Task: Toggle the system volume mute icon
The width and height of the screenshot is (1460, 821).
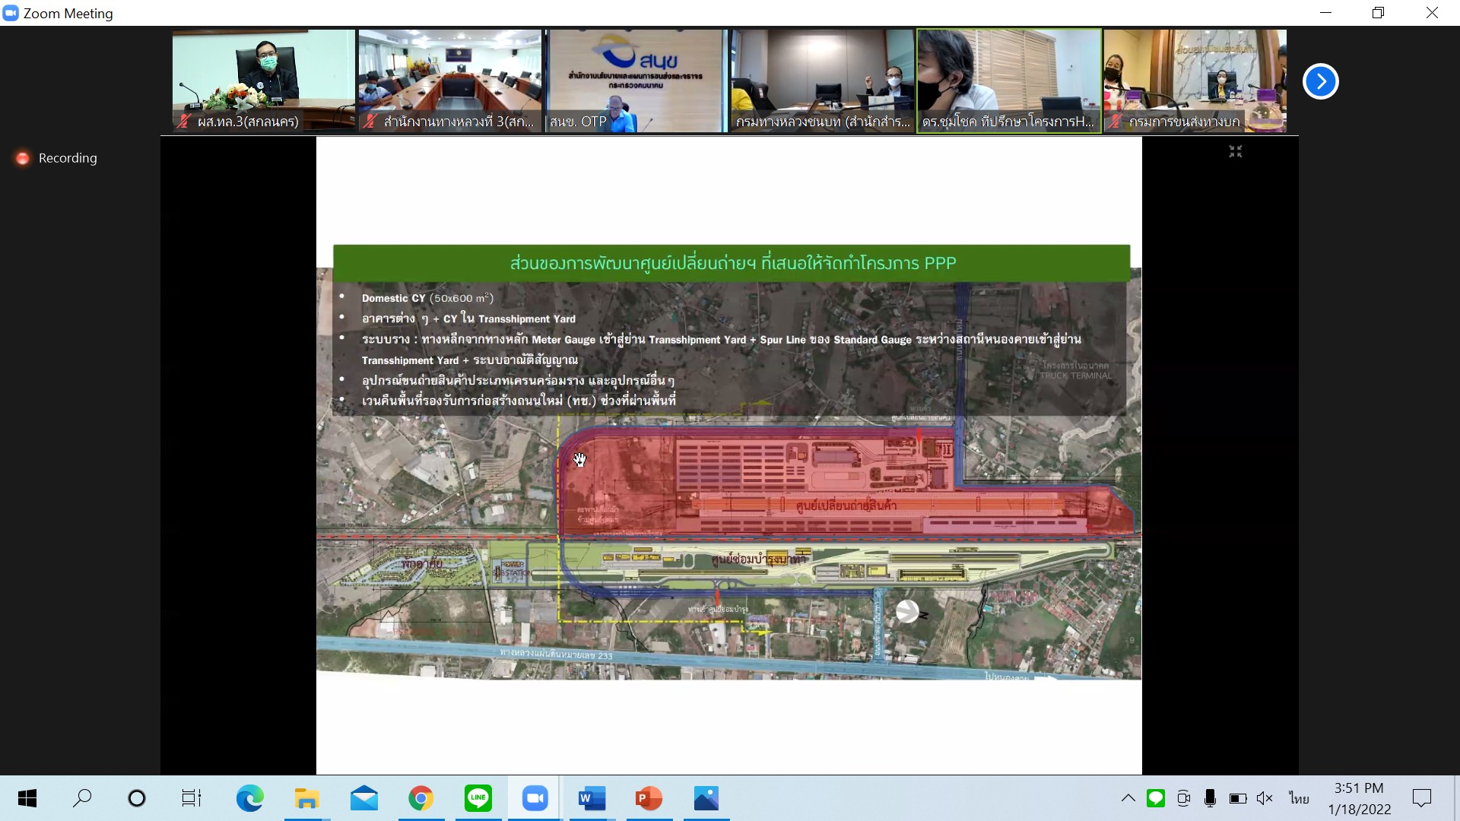Action: [1265, 798]
